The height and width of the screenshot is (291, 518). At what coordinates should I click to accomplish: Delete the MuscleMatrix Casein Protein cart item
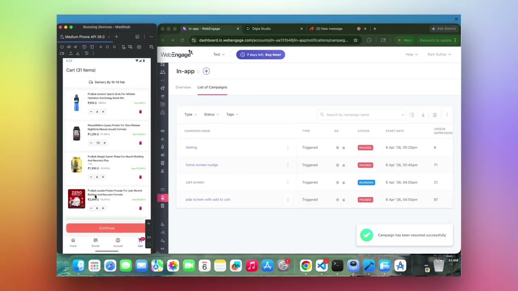coord(140,143)
